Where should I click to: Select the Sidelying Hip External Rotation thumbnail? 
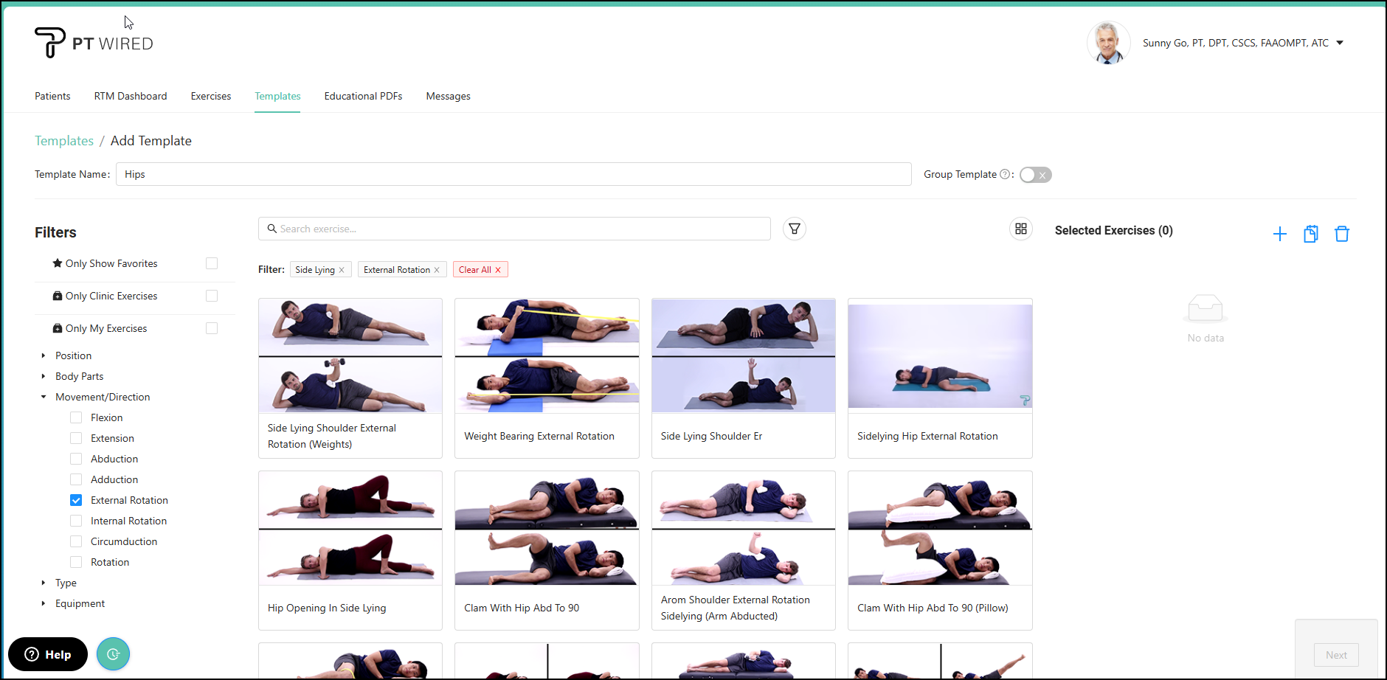[x=940, y=356]
